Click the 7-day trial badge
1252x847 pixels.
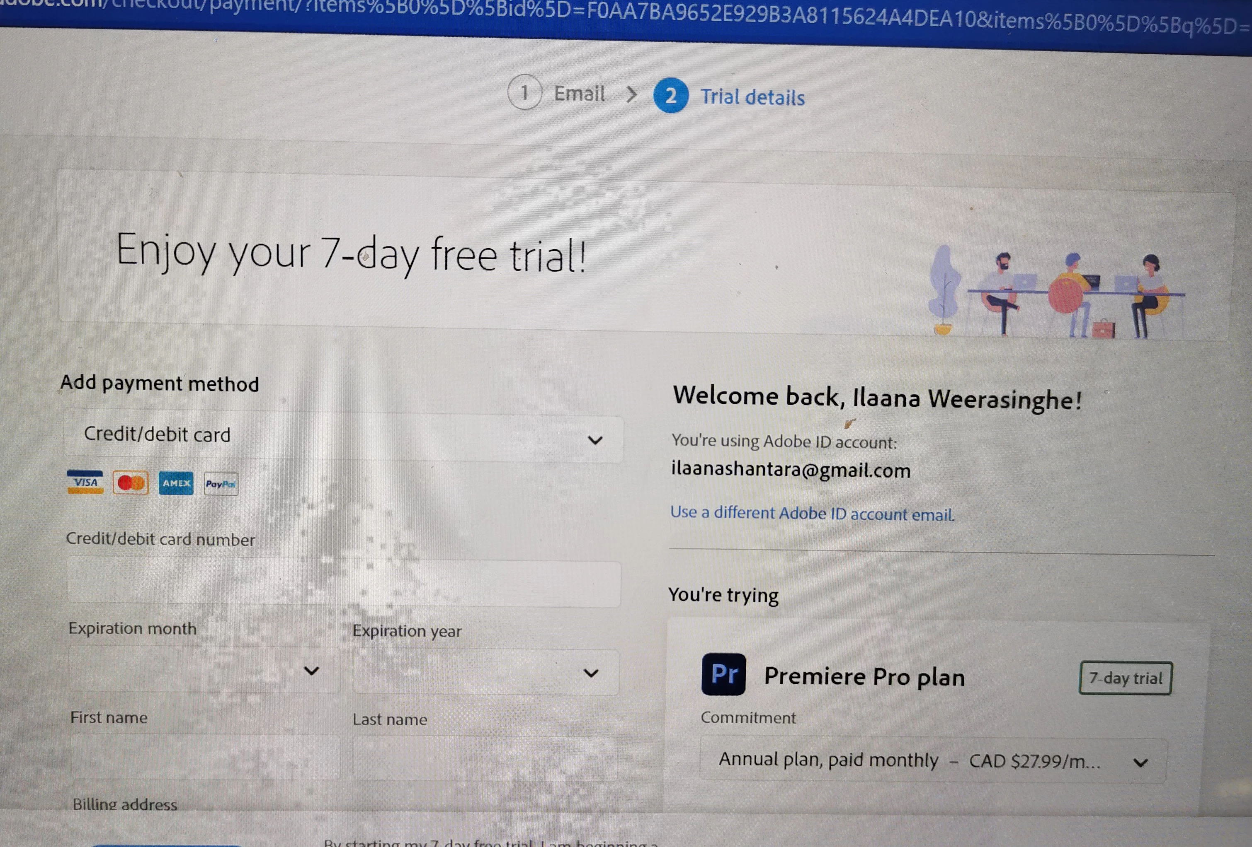coord(1126,678)
